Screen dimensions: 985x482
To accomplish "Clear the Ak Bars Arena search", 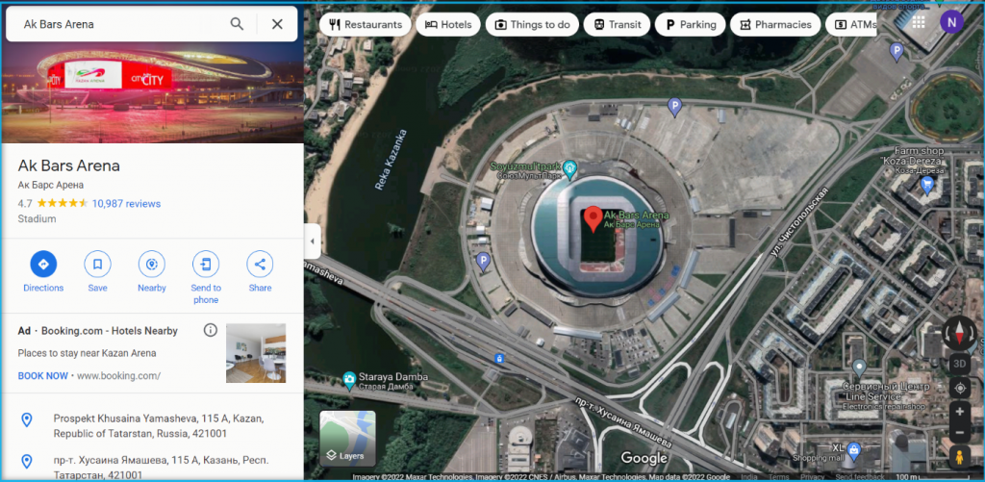I will (277, 24).
